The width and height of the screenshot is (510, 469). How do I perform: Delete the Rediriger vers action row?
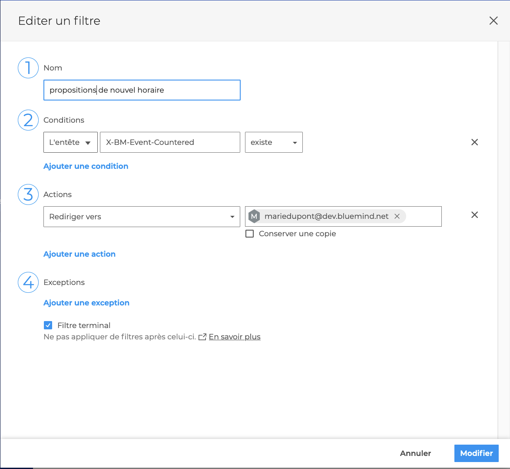click(474, 215)
